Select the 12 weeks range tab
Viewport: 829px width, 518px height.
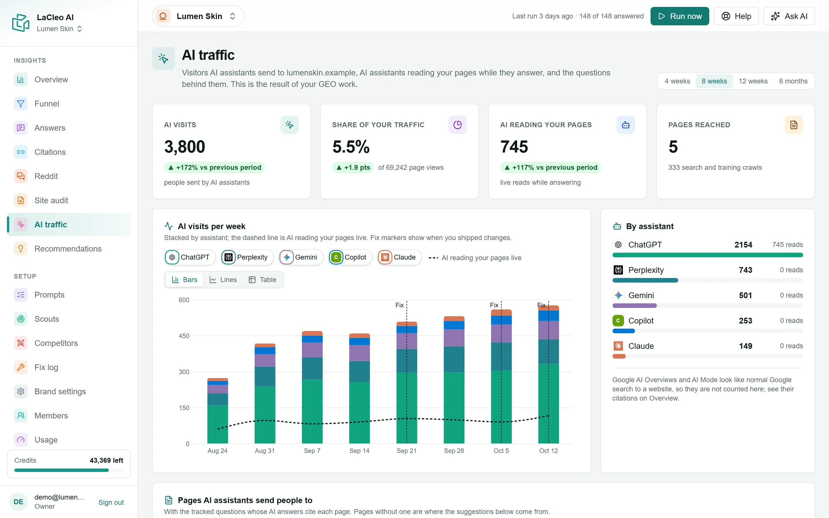pyautogui.click(x=753, y=81)
